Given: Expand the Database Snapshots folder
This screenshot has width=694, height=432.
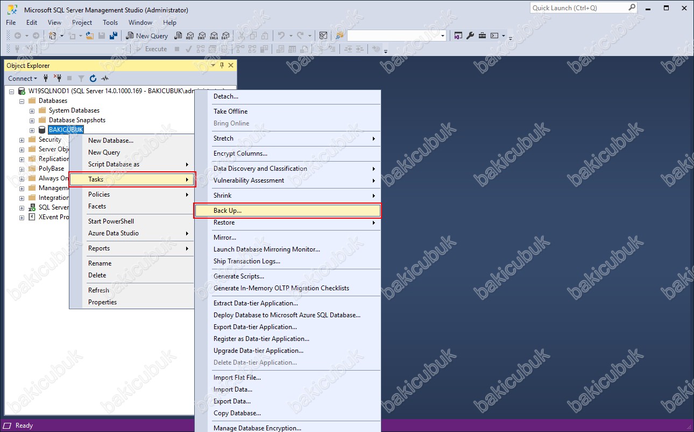Looking at the screenshot, I should point(32,120).
